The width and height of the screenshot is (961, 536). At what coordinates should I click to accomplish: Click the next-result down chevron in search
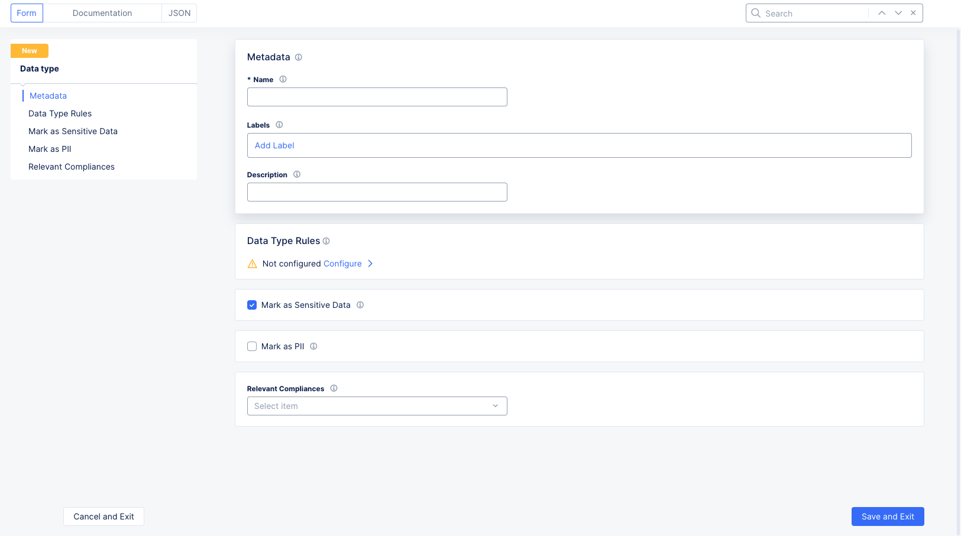tap(898, 12)
